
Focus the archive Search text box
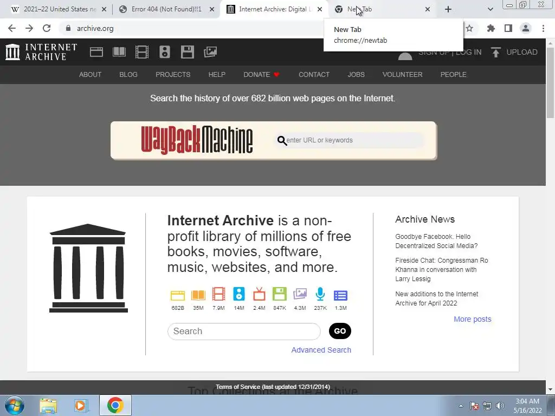[x=244, y=331]
